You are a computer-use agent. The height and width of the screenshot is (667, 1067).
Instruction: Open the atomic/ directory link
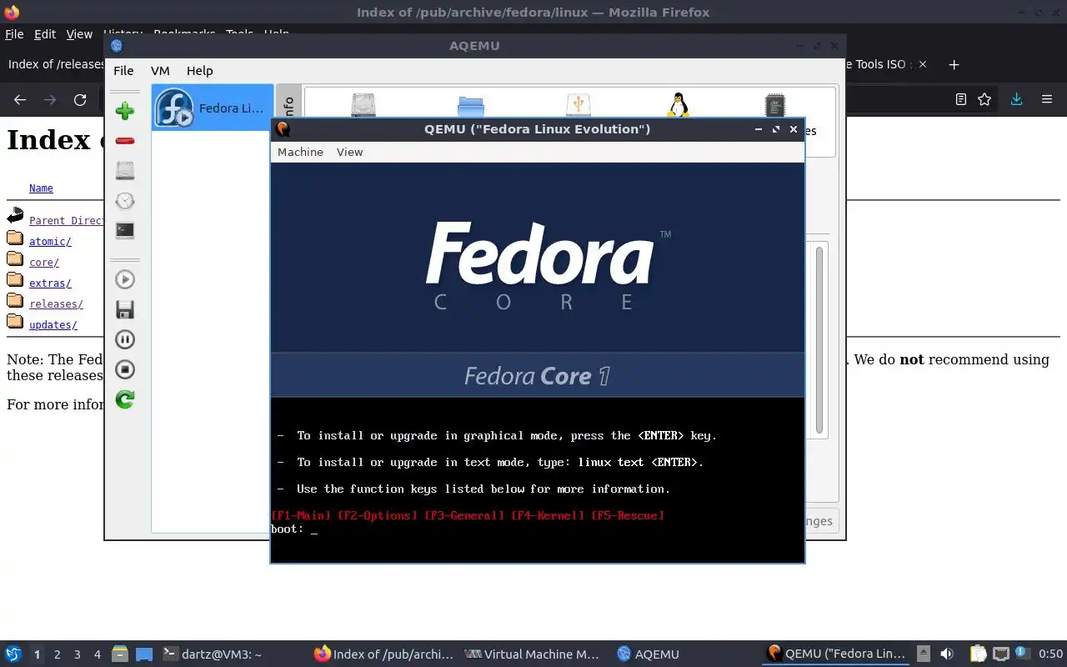[50, 242]
